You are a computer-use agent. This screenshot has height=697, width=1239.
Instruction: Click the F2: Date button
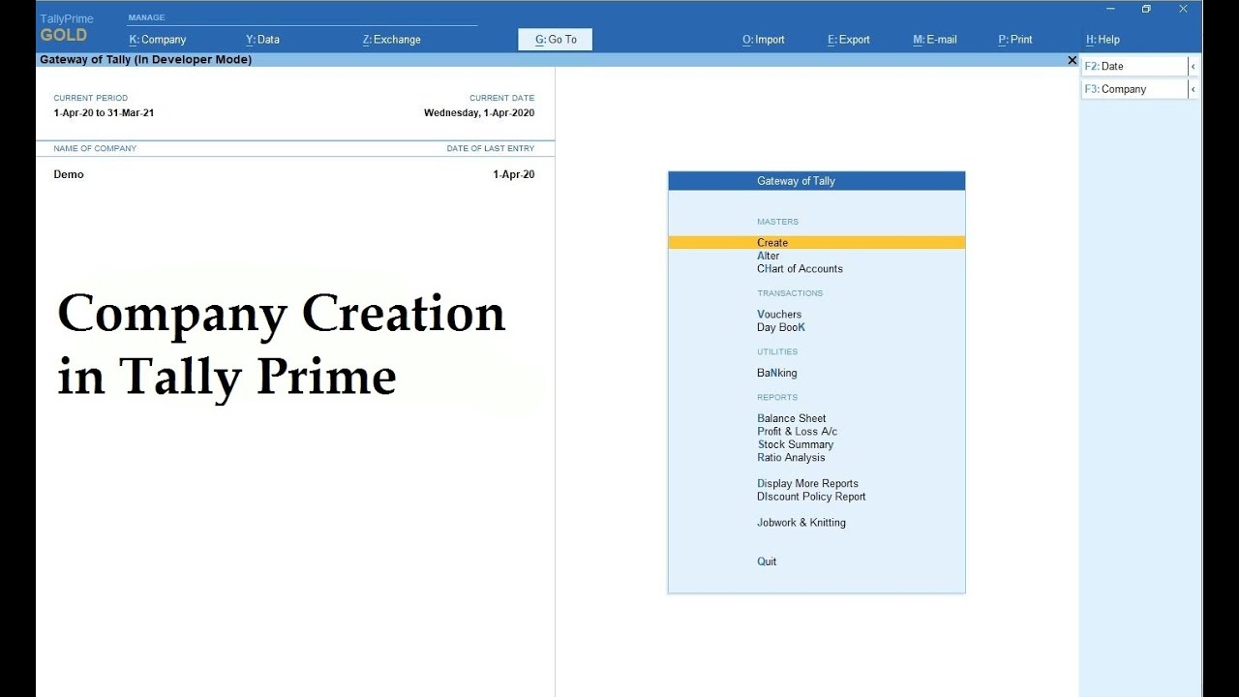coord(1133,66)
